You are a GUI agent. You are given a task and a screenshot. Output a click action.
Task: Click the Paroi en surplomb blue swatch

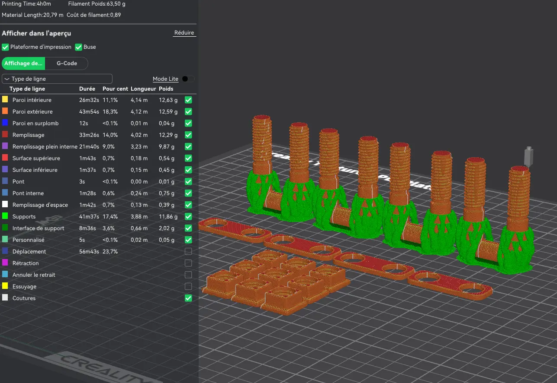[5, 123]
